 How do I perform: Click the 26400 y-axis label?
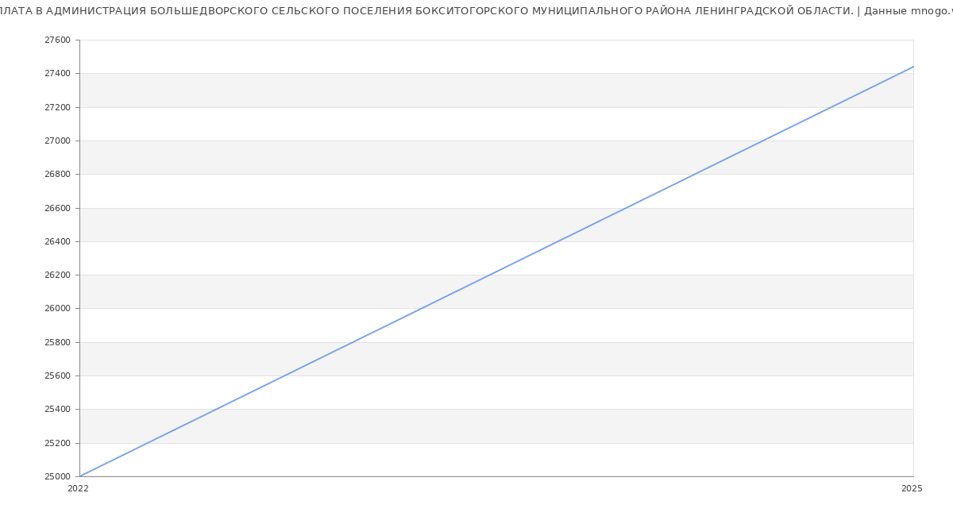(x=57, y=241)
